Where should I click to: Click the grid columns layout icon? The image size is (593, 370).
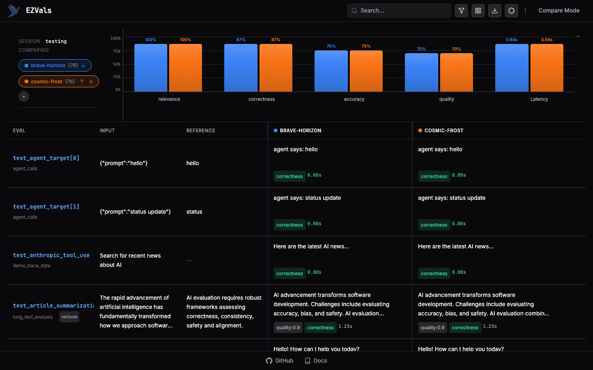pos(478,11)
